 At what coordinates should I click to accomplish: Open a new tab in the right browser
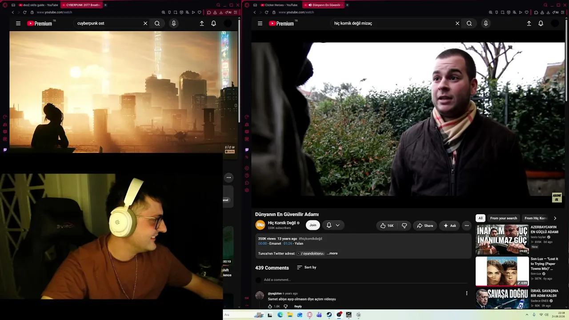347,5
